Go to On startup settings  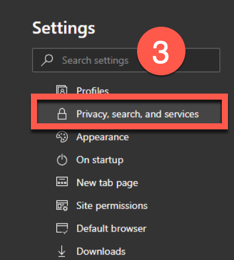tap(100, 160)
